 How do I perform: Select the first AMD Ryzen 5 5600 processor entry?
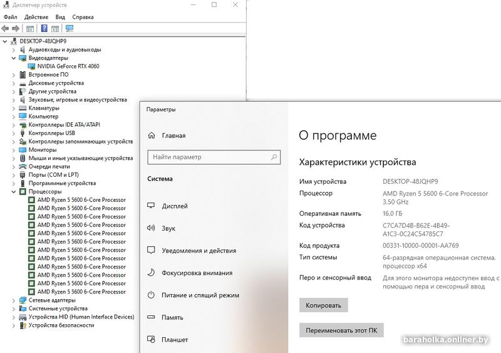(81, 200)
